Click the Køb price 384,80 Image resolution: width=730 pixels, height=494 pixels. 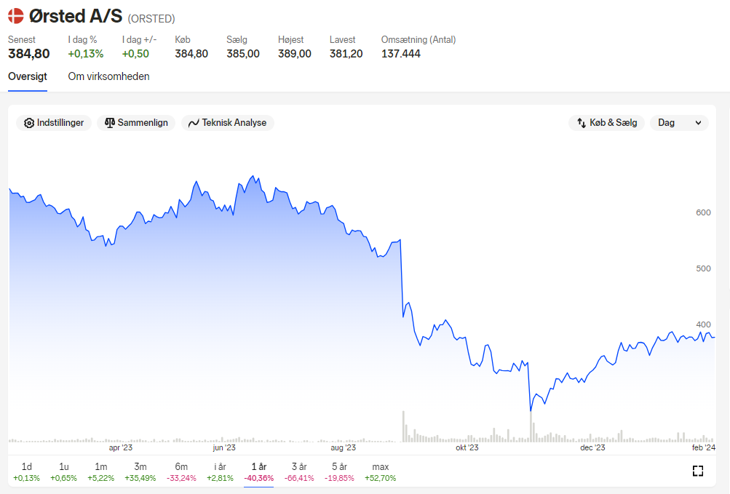[191, 54]
